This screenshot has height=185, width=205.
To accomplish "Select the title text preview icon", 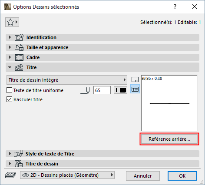I will pos(135,89).
